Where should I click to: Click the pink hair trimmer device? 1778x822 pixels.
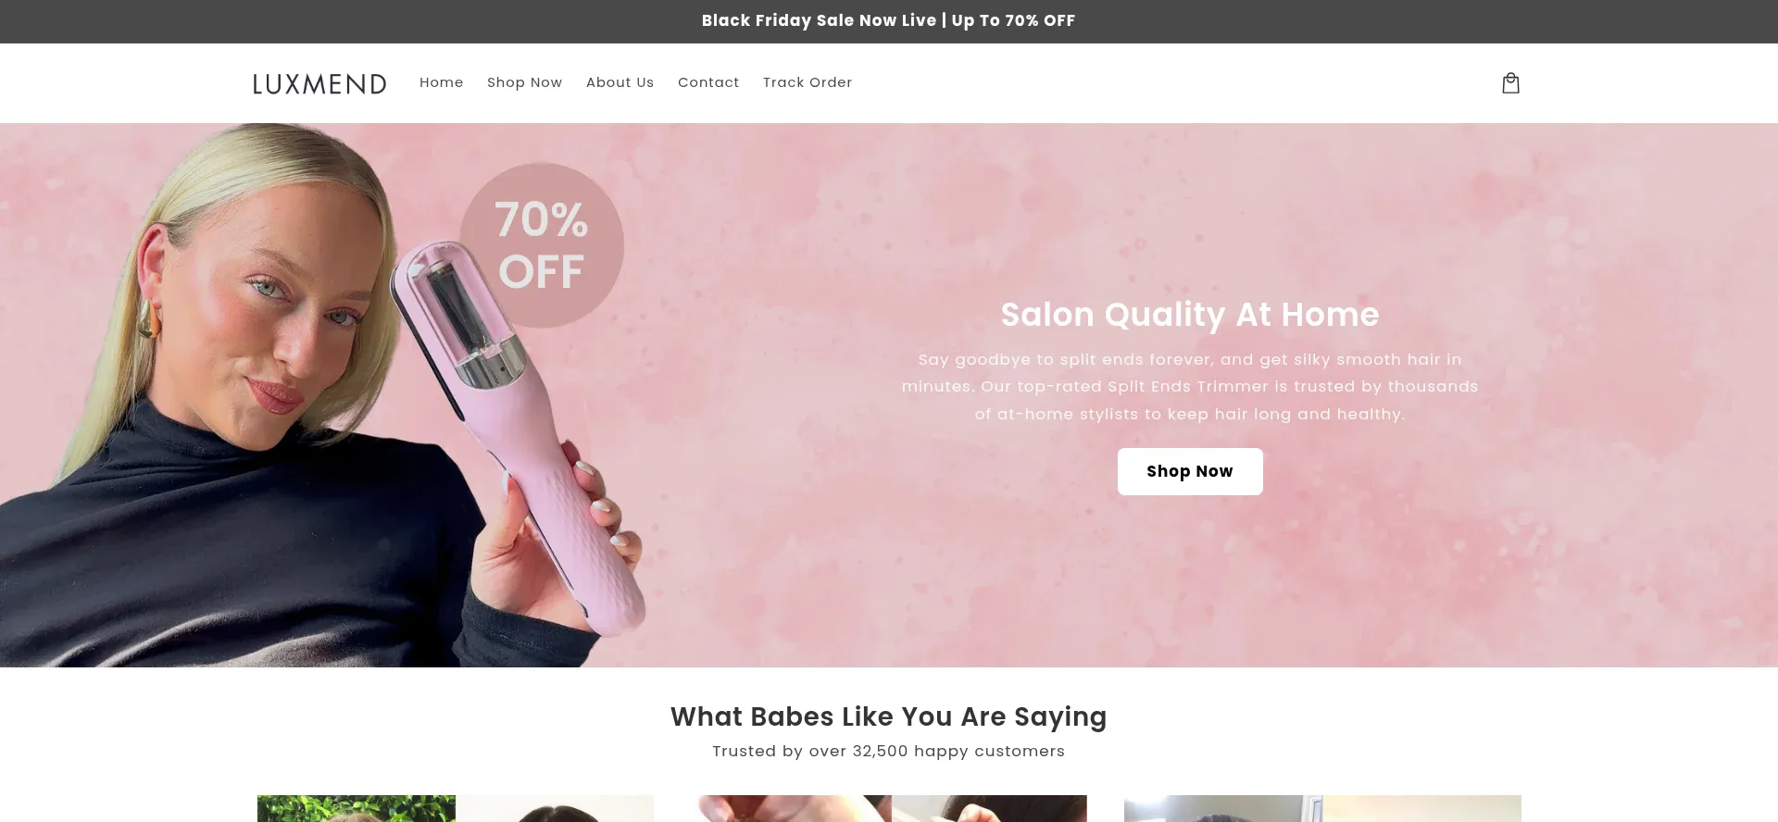pos(519,435)
